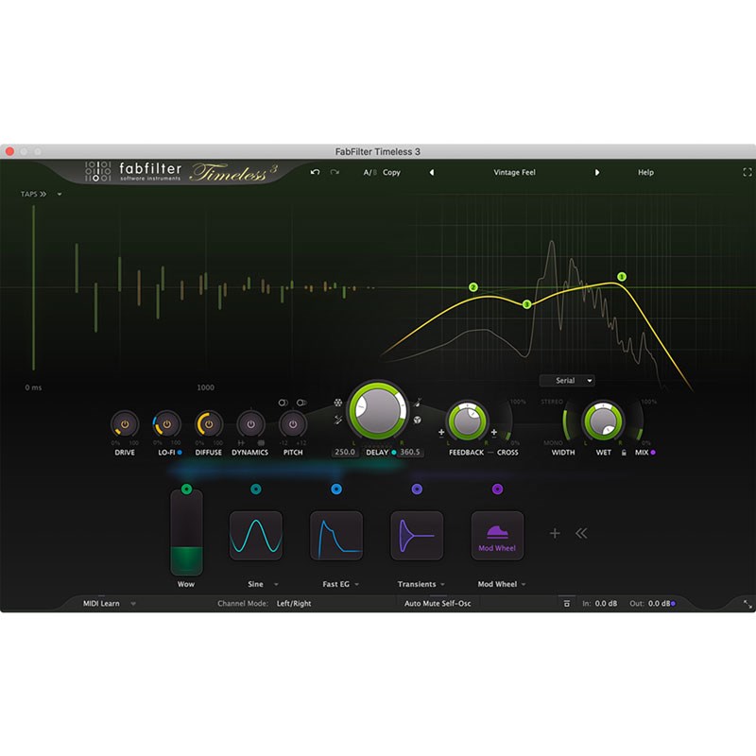Click the Wow vertical slider

[x=186, y=534]
